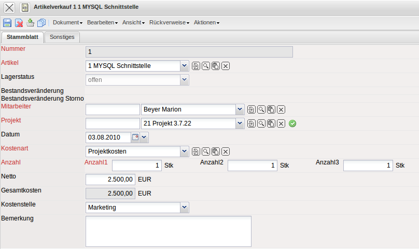Viewport: 419px width, 249px height.
Task: Switch to the Sonstiges tab
Action: click(x=62, y=37)
